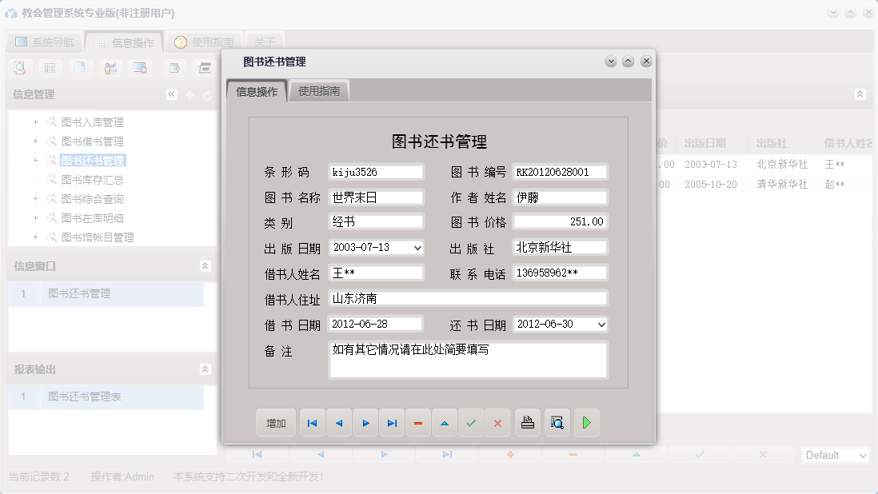Run the record action with the green arrow icon
The width and height of the screenshot is (878, 494).
[x=586, y=423]
